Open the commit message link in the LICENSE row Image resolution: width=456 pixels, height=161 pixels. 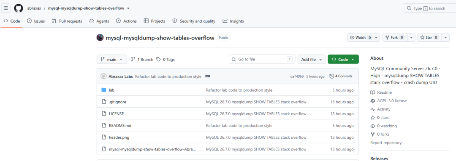tap(256, 114)
